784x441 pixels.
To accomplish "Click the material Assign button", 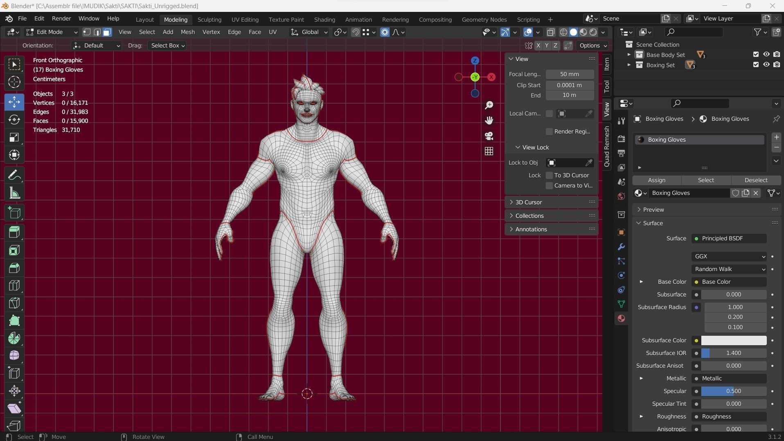I will coord(657,180).
